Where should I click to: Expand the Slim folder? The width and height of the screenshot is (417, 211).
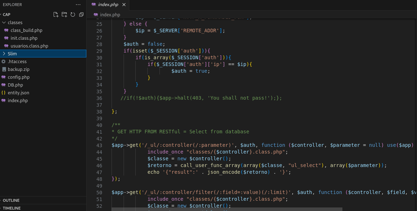coord(4,54)
